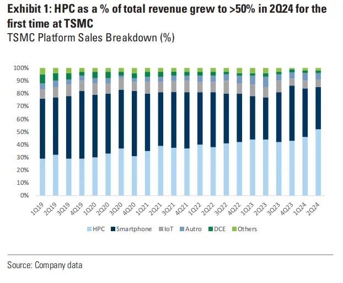Click the 2Q22 x-axis label

point(208,209)
